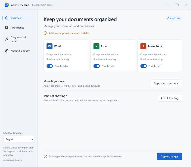Click the Apply changes button
Image resolution: width=191 pixels, height=167 pixels.
coord(169,156)
